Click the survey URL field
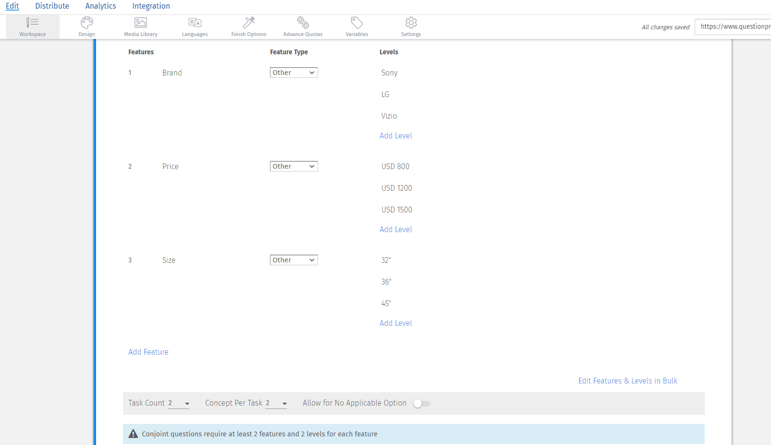771x445 pixels. [733, 27]
